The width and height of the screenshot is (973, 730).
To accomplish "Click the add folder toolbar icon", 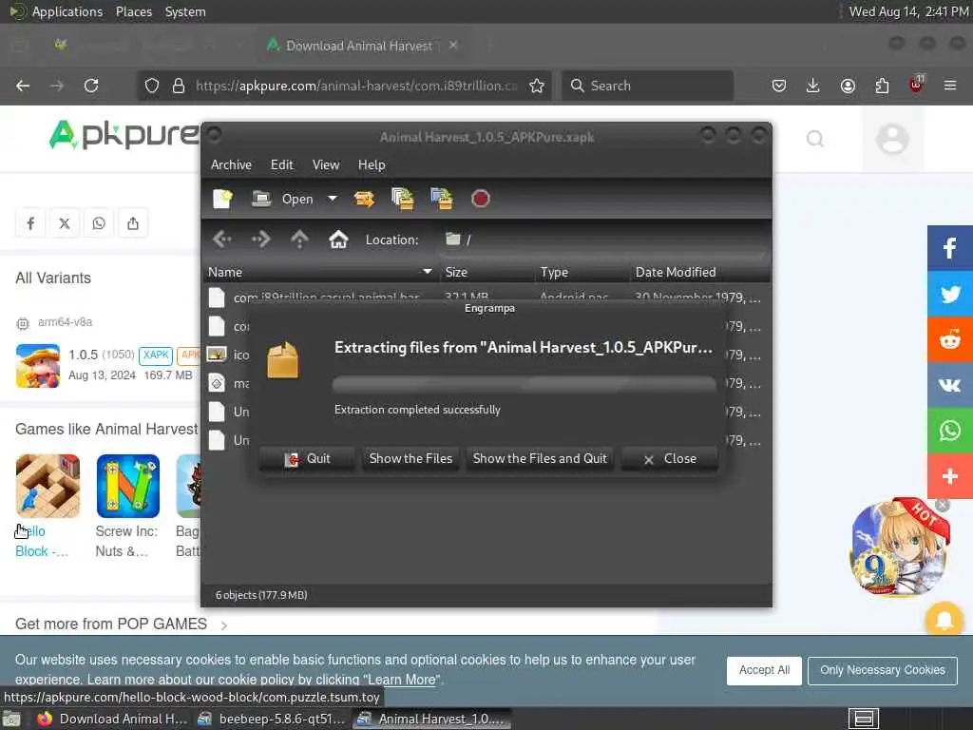I will (x=442, y=199).
